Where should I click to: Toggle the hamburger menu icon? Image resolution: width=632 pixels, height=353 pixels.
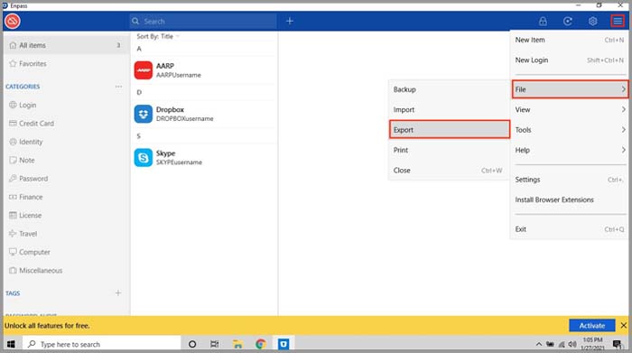618,21
